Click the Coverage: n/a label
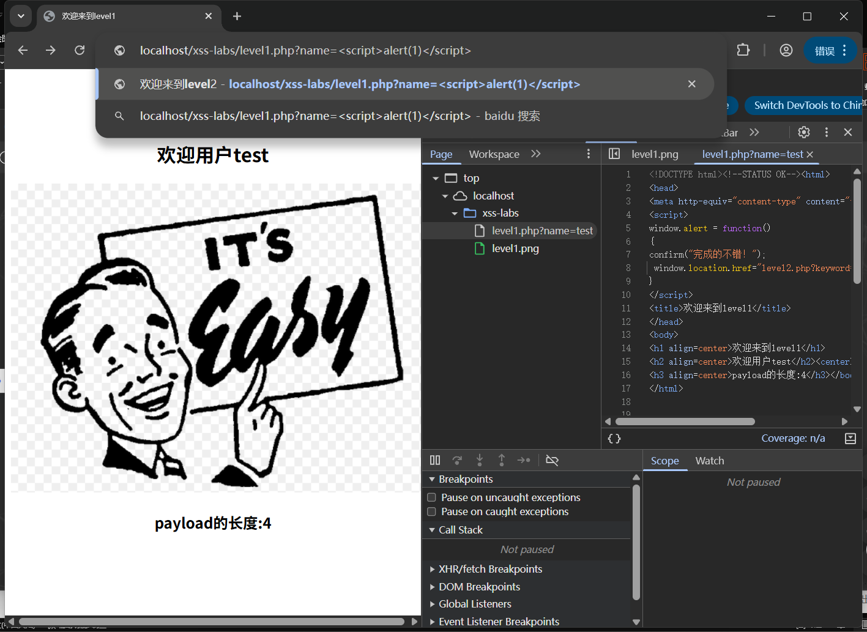 click(793, 438)
